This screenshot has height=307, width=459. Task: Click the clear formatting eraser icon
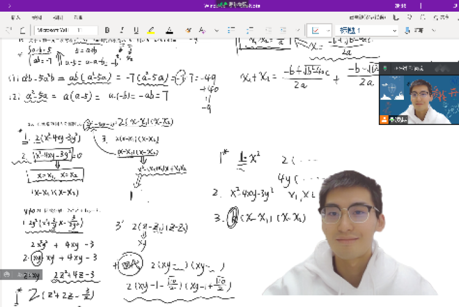coord(188,30)
